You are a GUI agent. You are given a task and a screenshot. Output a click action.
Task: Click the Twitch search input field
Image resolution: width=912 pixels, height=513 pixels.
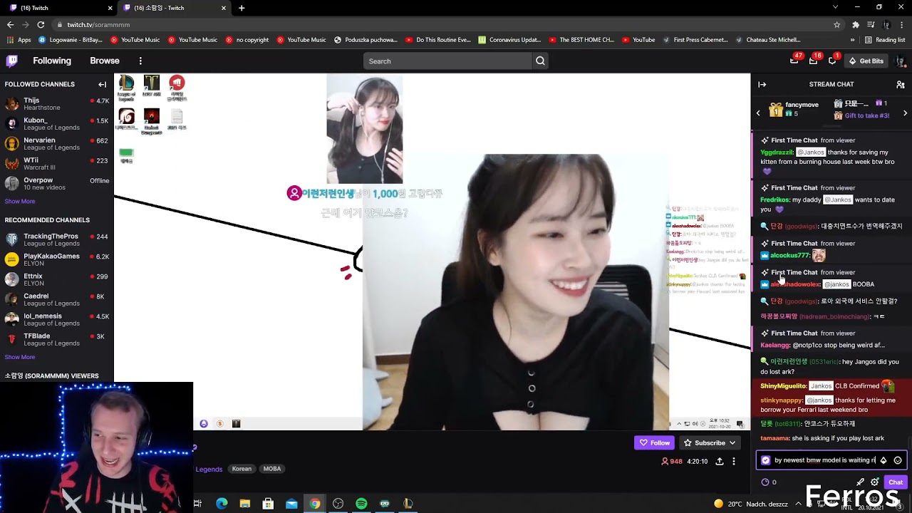[447, 61]
